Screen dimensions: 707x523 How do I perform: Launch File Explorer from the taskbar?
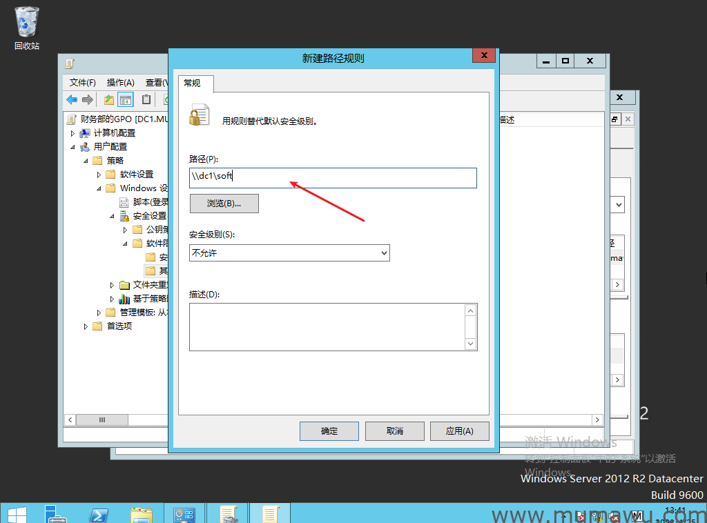142,514
